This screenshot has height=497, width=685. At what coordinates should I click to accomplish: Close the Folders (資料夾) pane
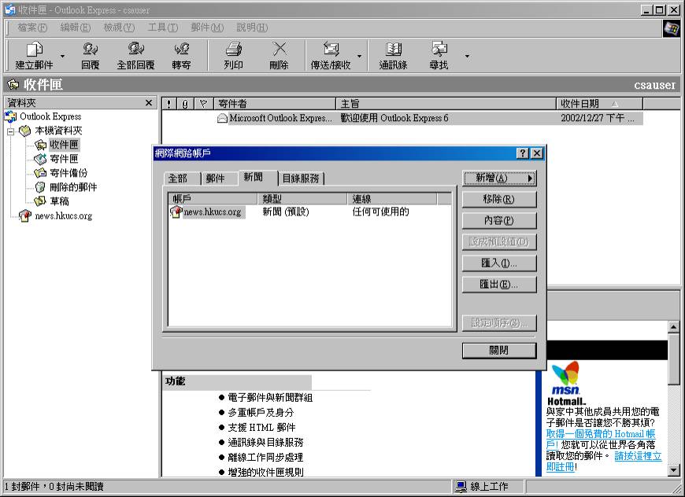tap(149, 103)
